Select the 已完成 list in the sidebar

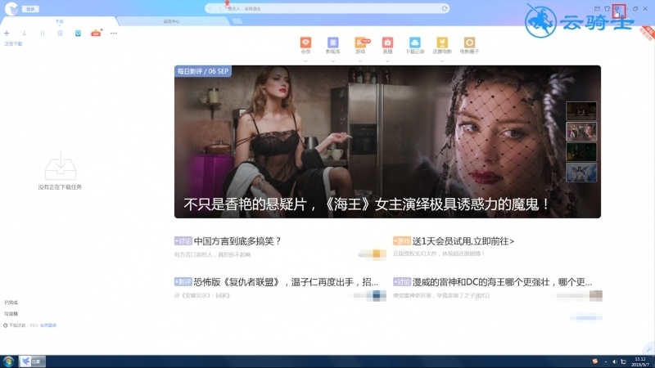[11, 303]
